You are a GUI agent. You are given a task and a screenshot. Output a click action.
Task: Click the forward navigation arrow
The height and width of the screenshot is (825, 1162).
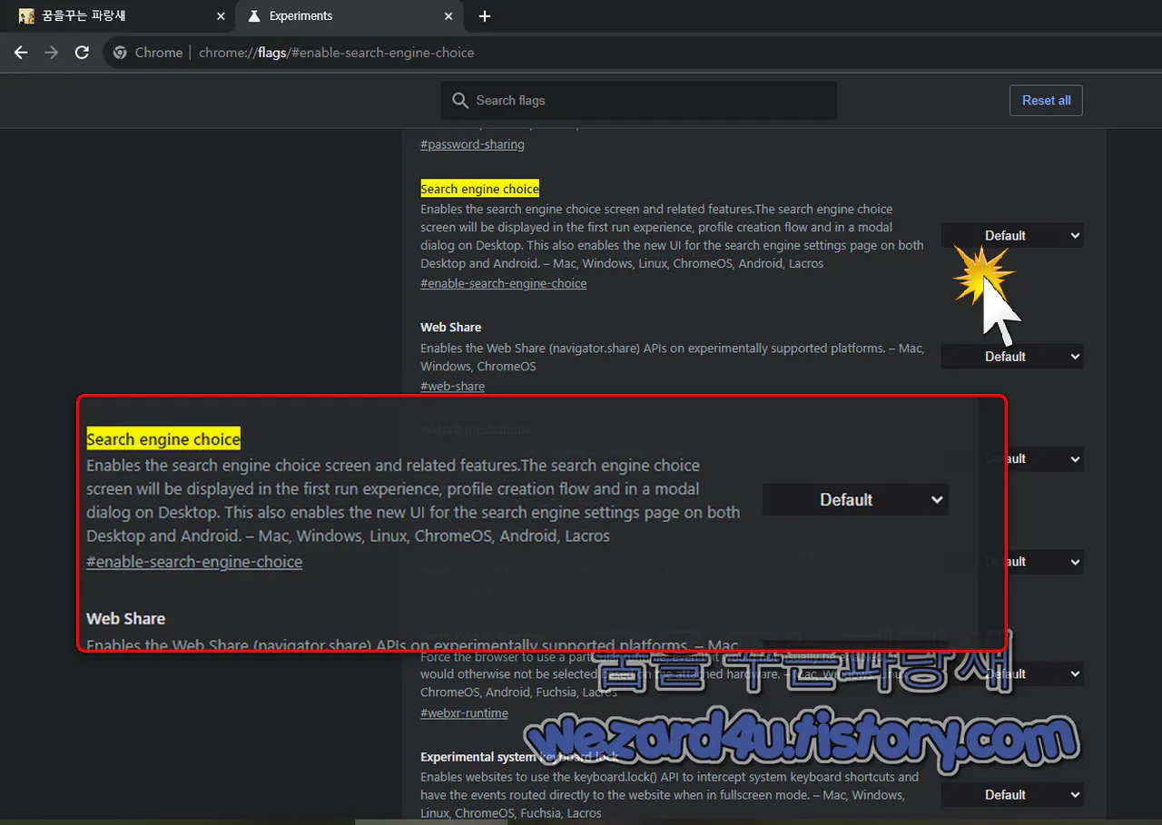tap(52, 53)
